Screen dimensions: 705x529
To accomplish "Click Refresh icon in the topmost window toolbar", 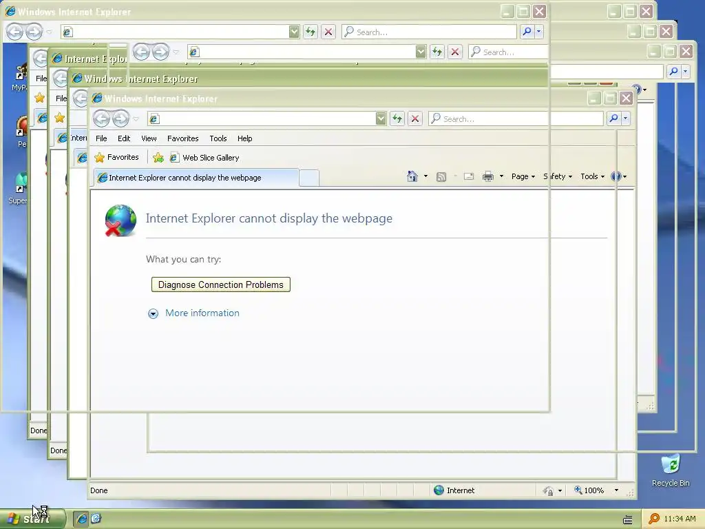I will [x=311, y=32].
